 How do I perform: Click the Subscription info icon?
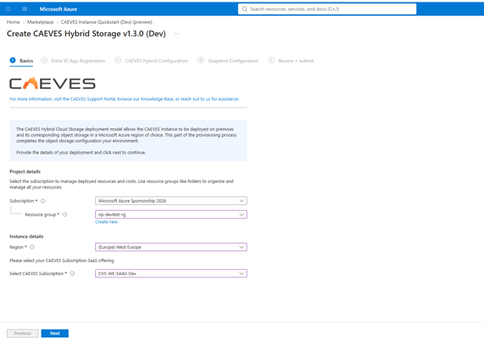pos(43,201)
